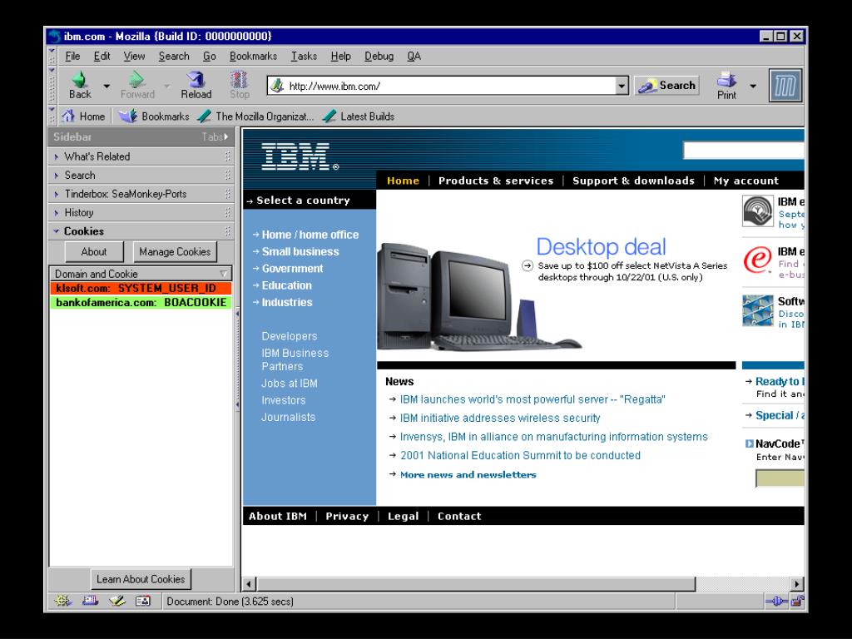Image resolution: width=852 pixels, height=639 pixels.
Task: Click the security lock icon
Action: [x=797, y=601]
